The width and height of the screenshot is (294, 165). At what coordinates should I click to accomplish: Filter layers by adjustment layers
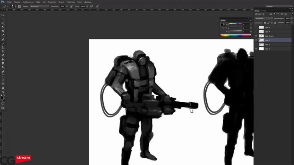tap(275, 14)
